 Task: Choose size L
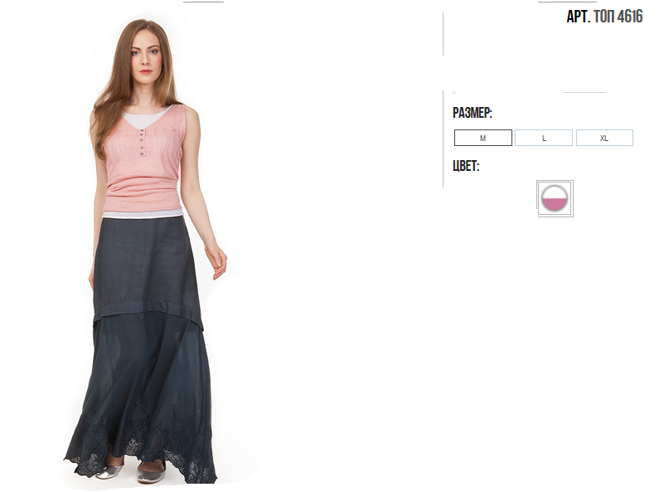pyautogui.click(x=544, y=138)
